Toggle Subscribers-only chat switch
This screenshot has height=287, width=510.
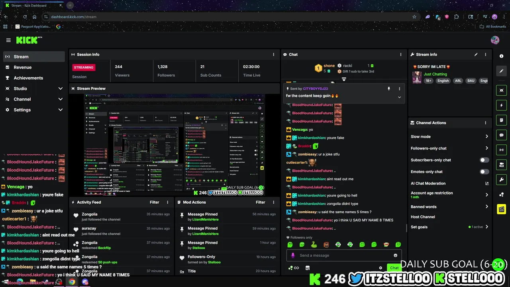coord(484,160)
